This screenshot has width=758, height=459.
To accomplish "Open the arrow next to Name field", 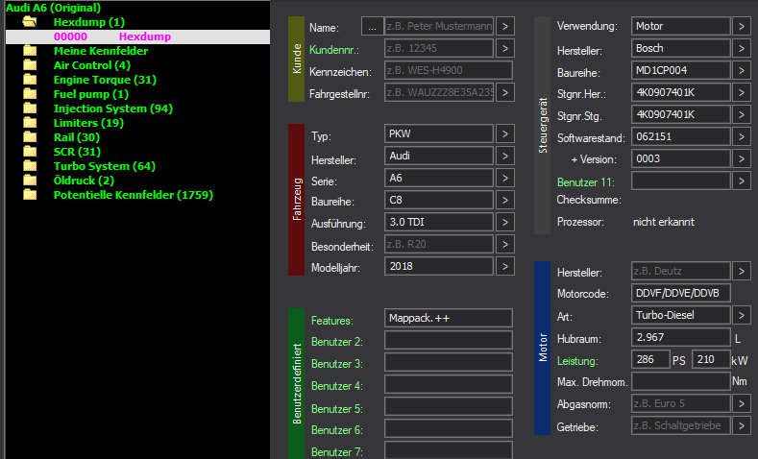I will click(x=504, y=26).
